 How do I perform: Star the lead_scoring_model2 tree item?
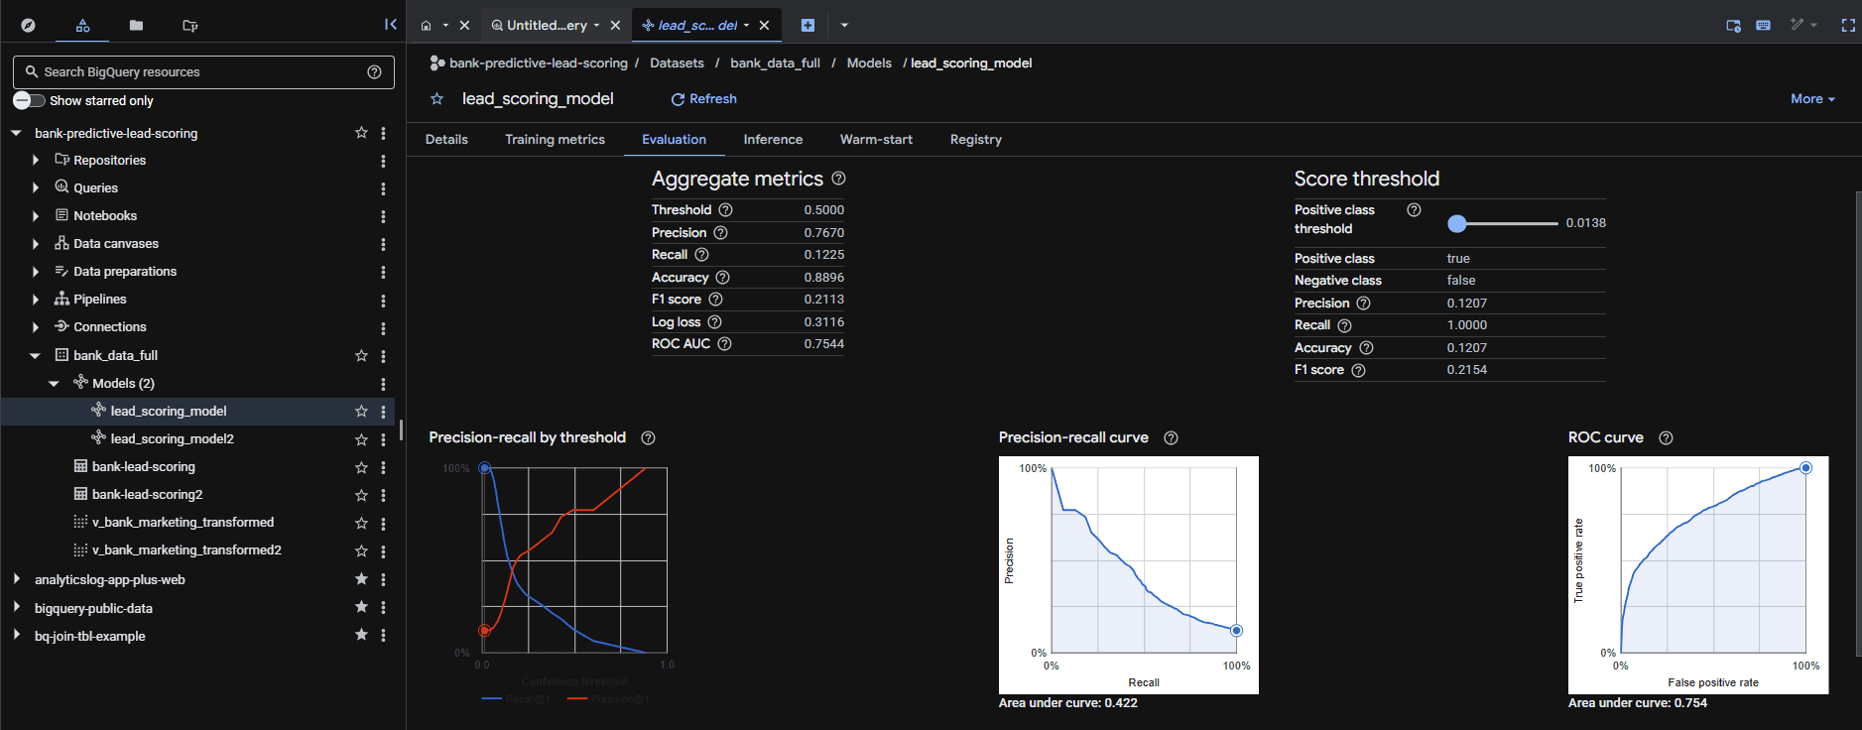click(x=361, y=439)
